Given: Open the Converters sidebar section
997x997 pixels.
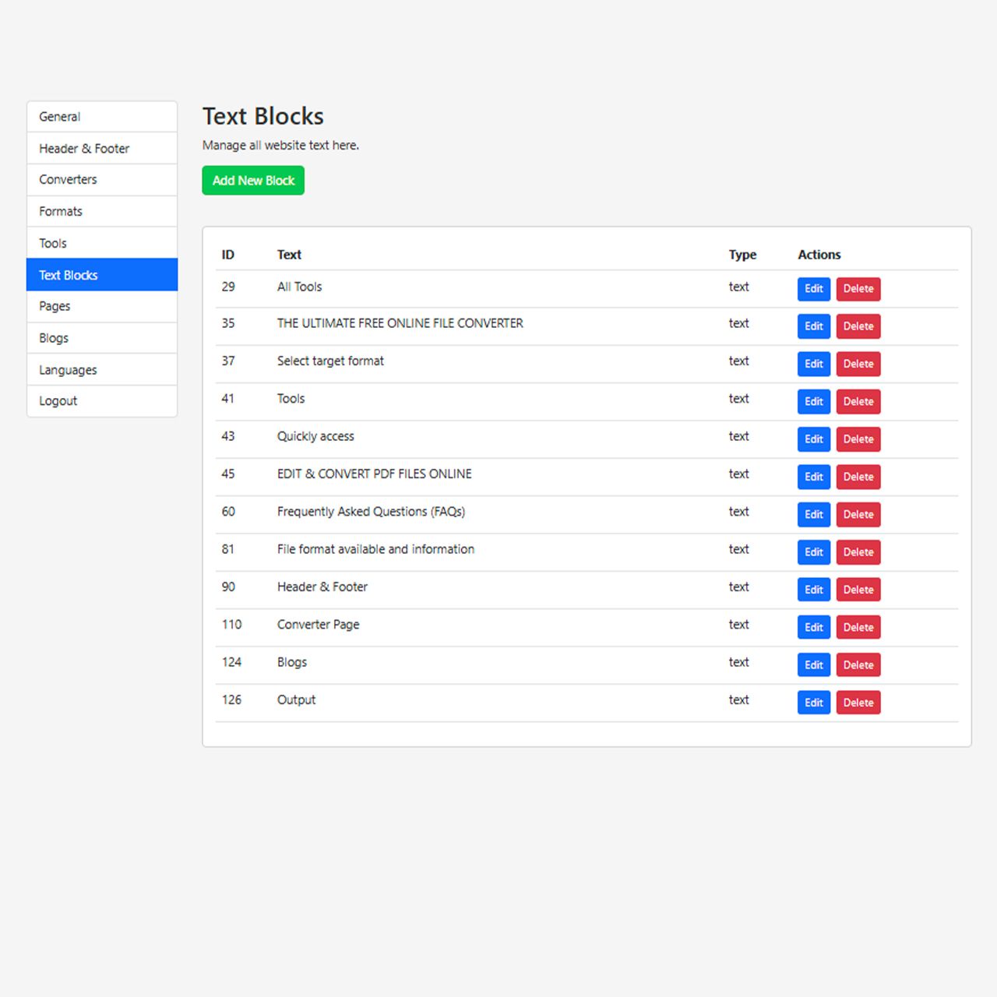Looking at the screenshot, I should tap(102, 180).
